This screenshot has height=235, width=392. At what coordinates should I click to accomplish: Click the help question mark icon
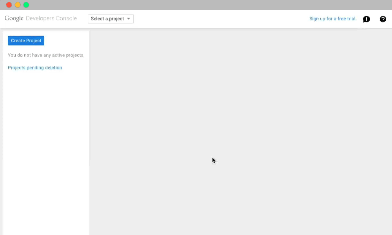pos(383,19)
